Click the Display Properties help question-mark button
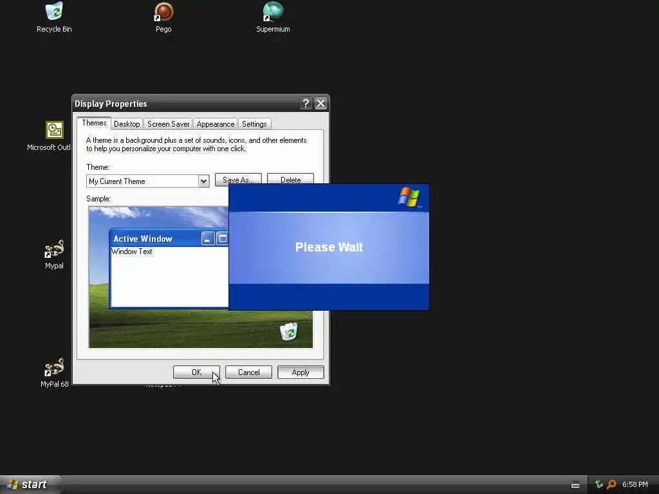 306,104
